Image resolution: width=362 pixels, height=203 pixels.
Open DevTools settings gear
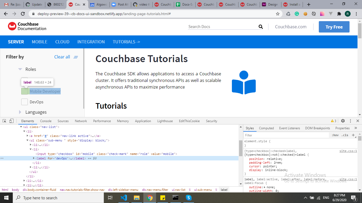pyautogui.click(x=343, y=121)
